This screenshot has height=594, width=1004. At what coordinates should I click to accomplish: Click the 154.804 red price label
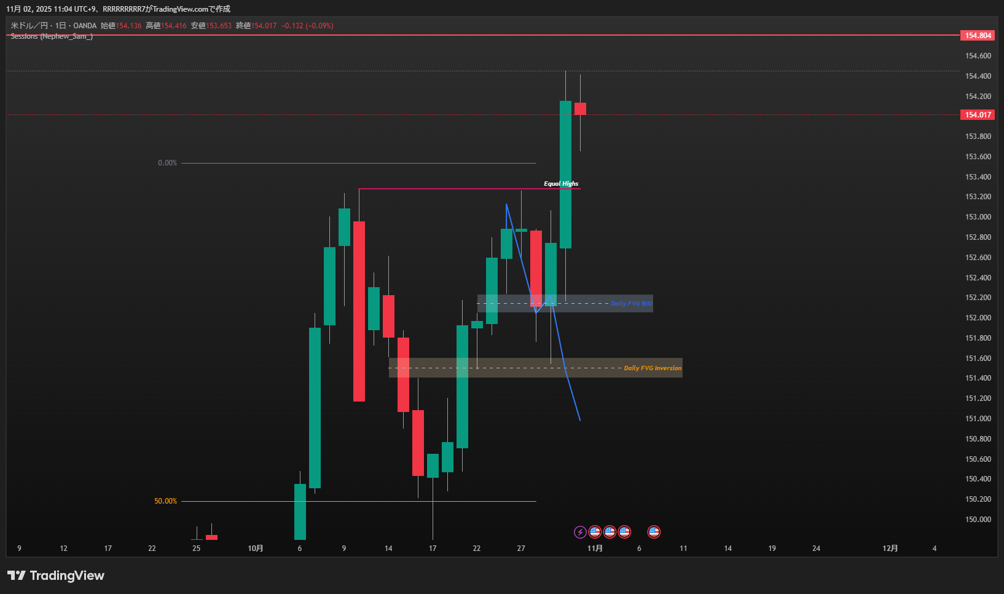977,36
